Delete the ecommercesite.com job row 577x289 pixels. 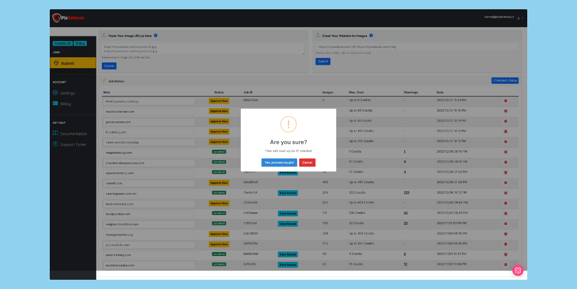click(506, 265)
